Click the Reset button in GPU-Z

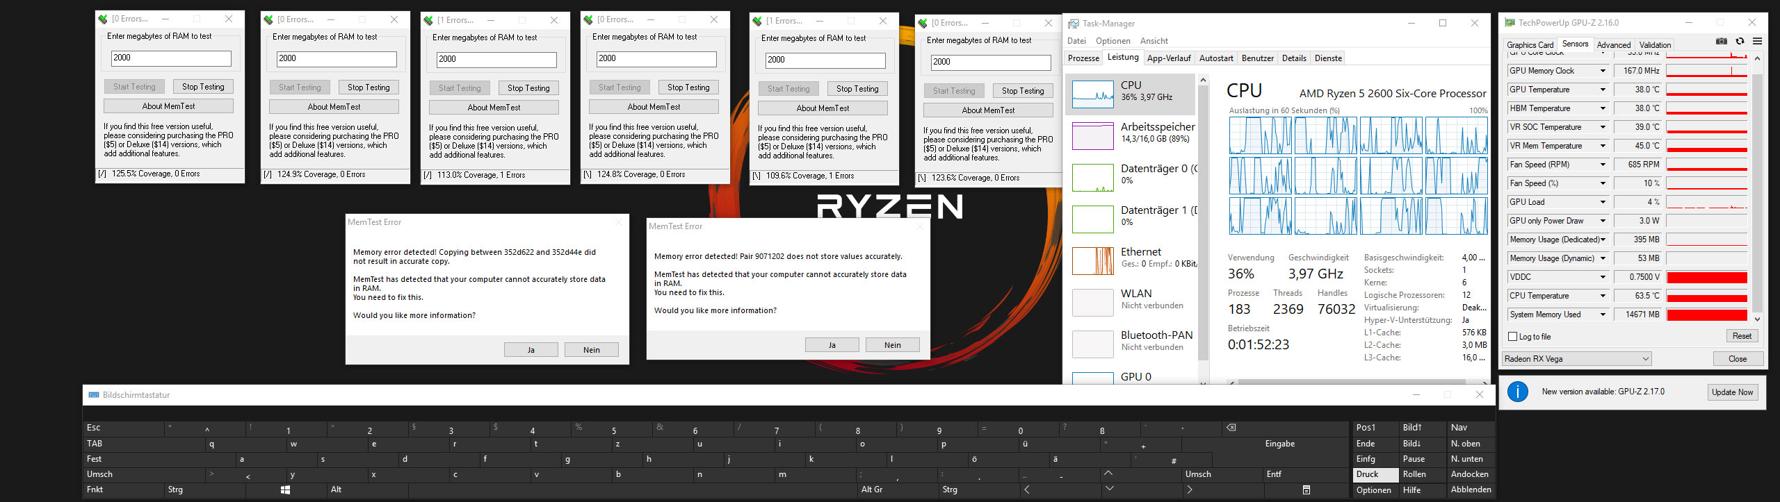pyautogui.click(x=1742, y=336)
